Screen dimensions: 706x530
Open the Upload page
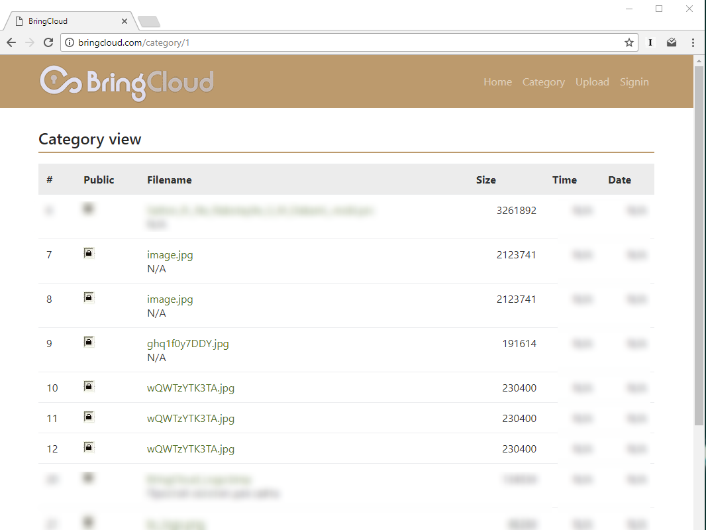point(592,81)
